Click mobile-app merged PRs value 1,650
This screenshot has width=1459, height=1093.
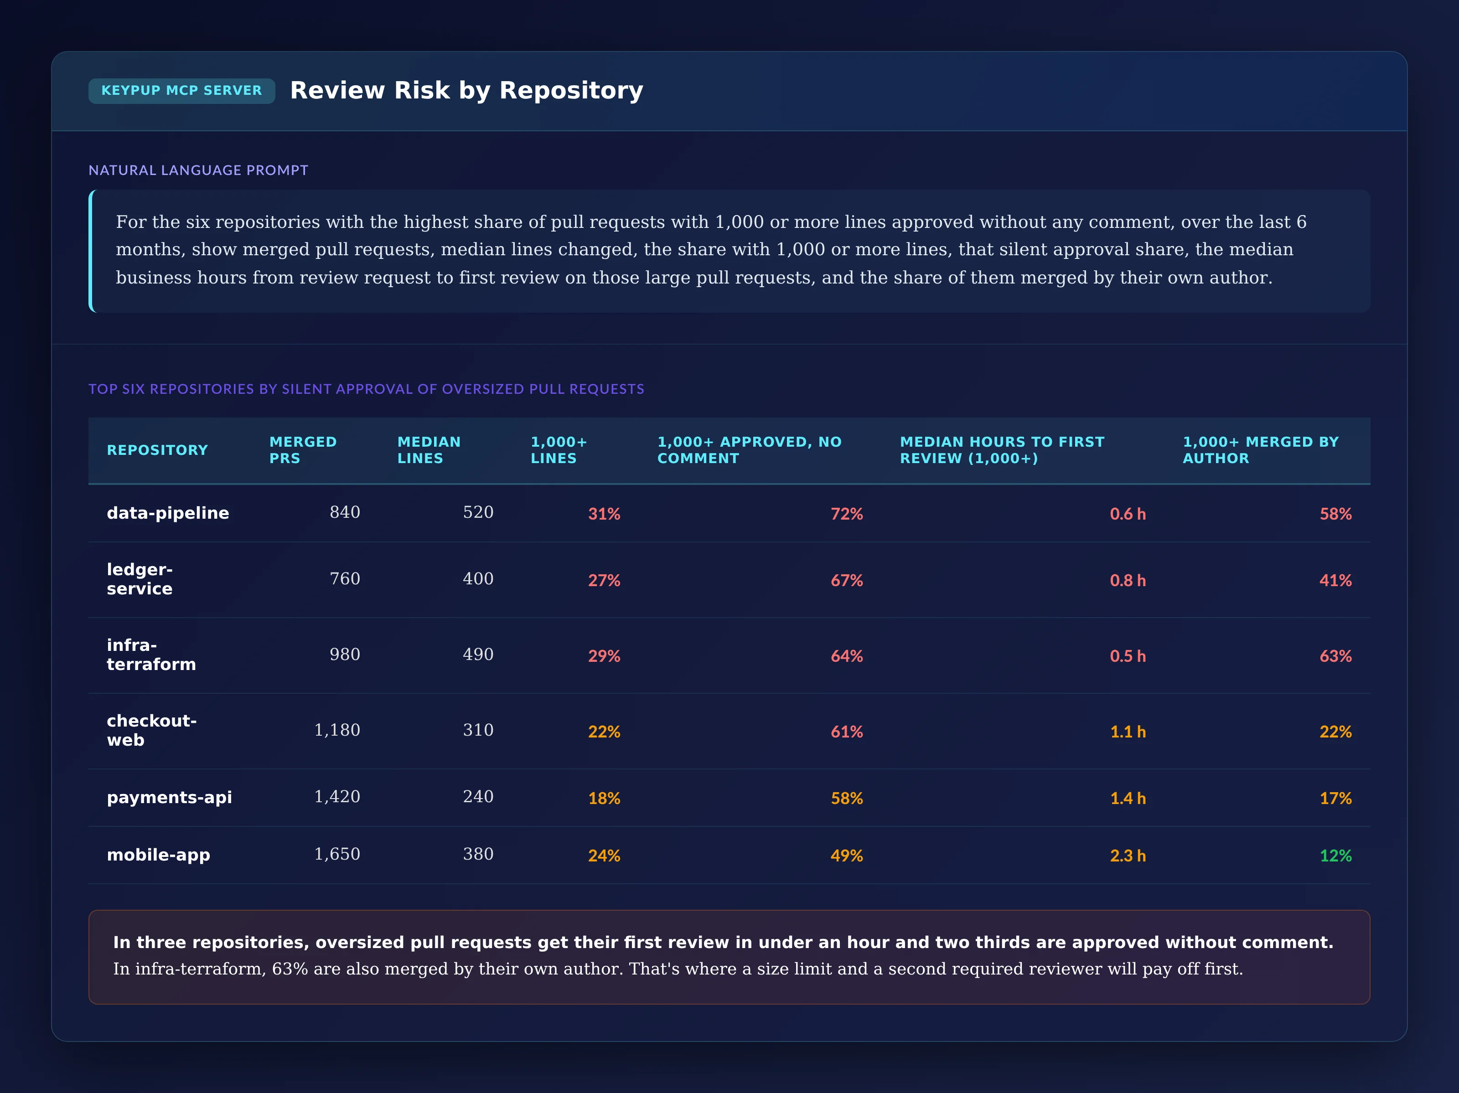pyautogui.click(x=337, y=854)
